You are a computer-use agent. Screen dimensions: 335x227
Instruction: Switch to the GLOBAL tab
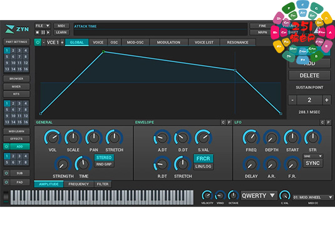(76, 43)
